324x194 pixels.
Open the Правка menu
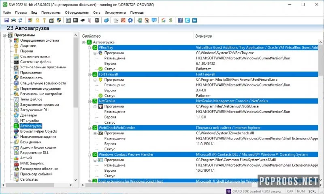[x=21, y=13]
